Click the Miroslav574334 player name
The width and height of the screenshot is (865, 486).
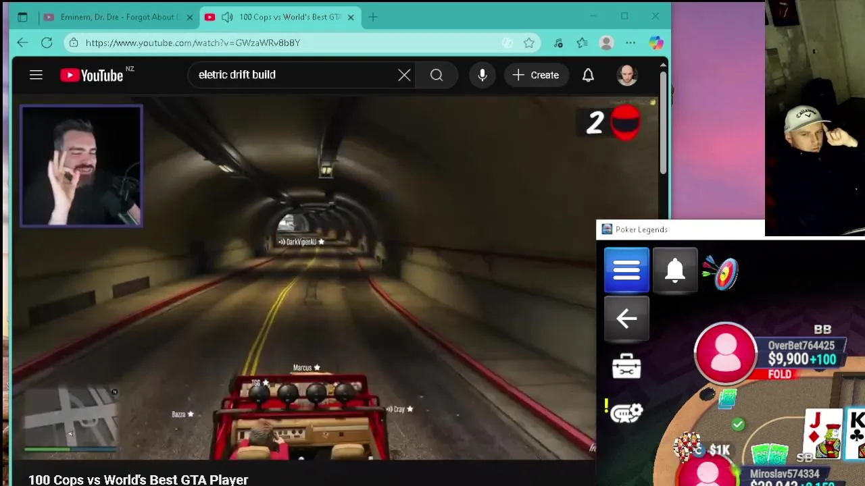pyautogui.click(x=785, y=474)
